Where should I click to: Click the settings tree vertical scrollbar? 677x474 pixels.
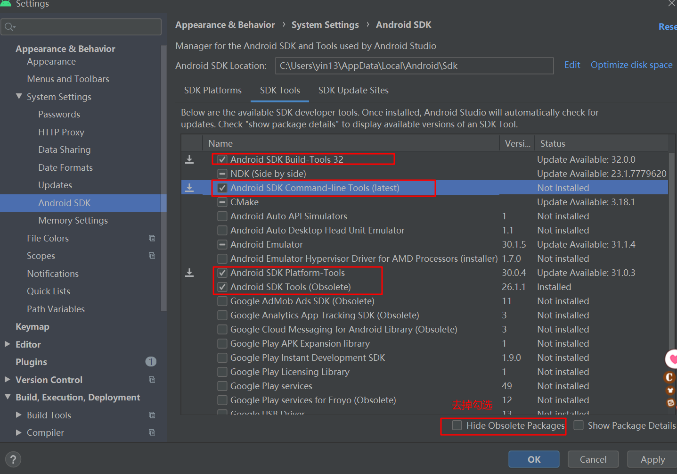(163, 178)
